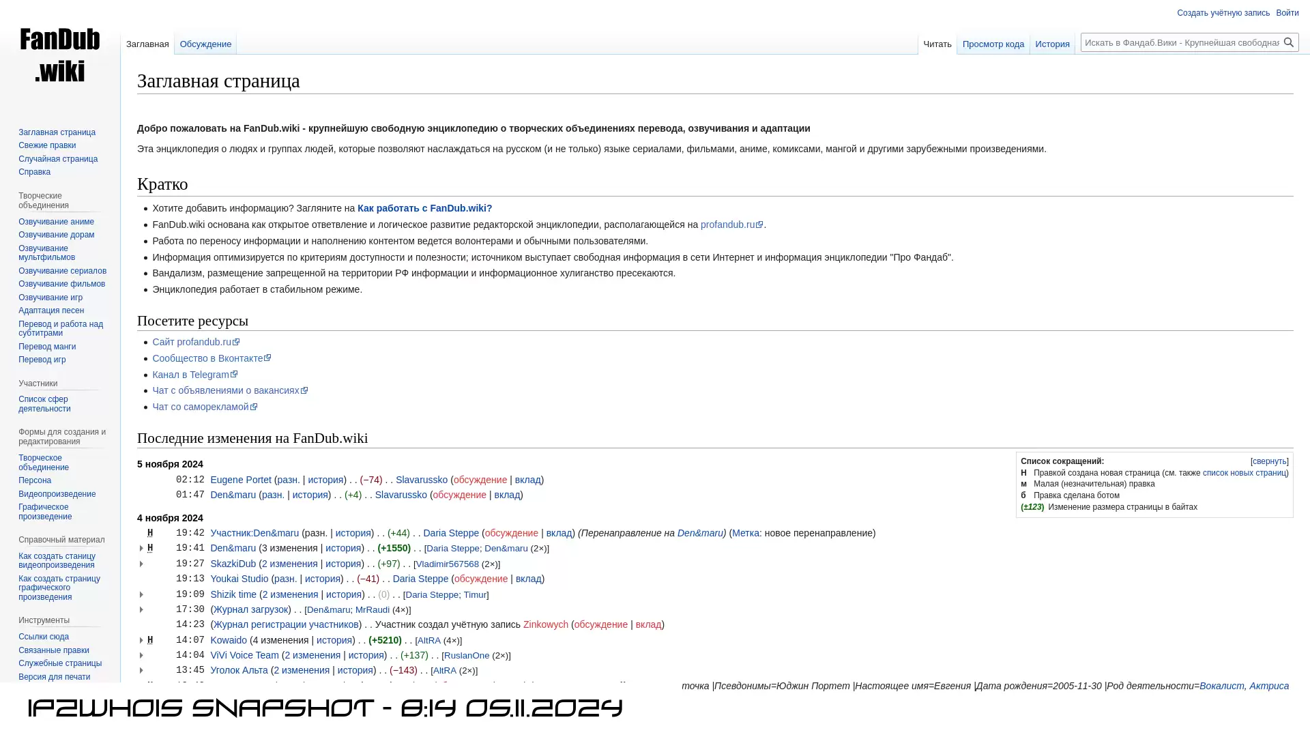Open Чат с объявлениями о вакансиях
This screenshot has width=1310, height=737.
230,390
